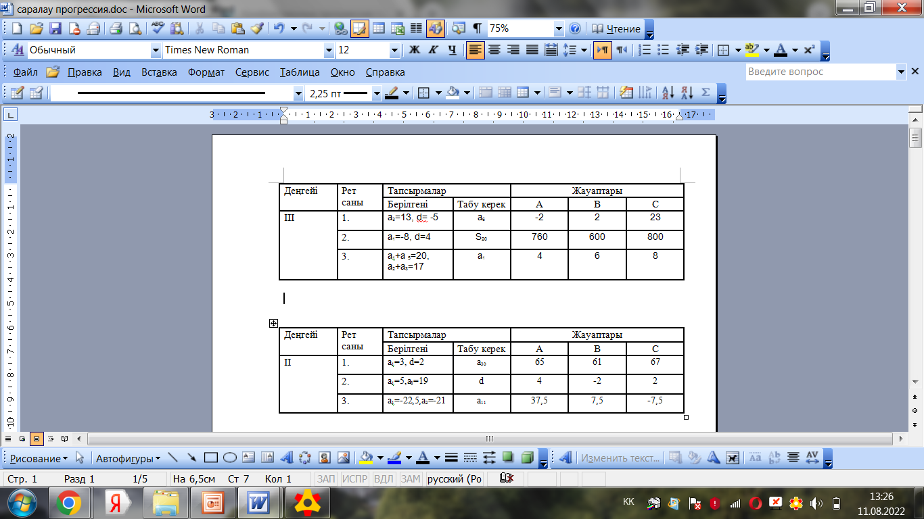Screen dimensions: 924x519
Task: Open the Правка menu
Action: (x=85, y=72)
